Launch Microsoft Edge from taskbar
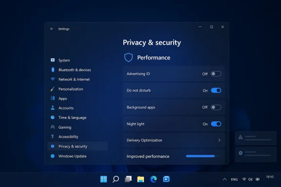 tap(154, 179)
